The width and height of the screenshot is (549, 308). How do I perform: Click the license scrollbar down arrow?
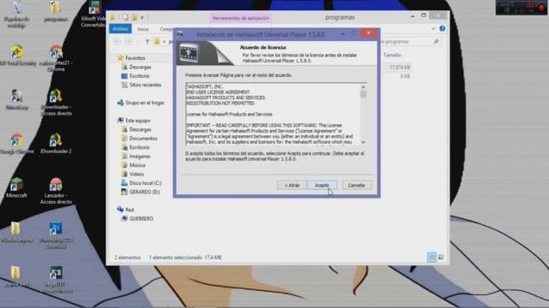coord(363,142)
